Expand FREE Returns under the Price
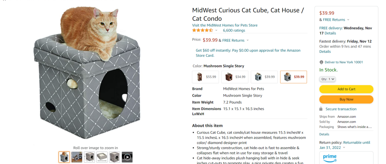386x164 pixels. coord(247,40)
